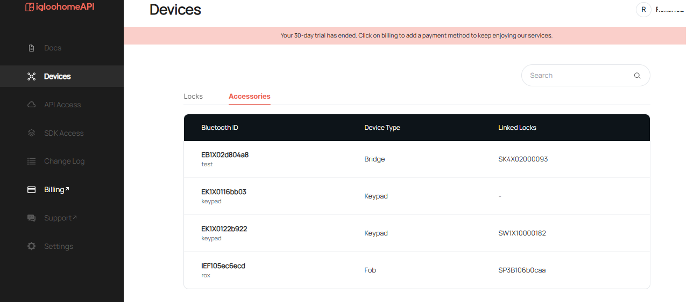Open the Billing external link
The image size is (687, 302).
click(57, 189)
